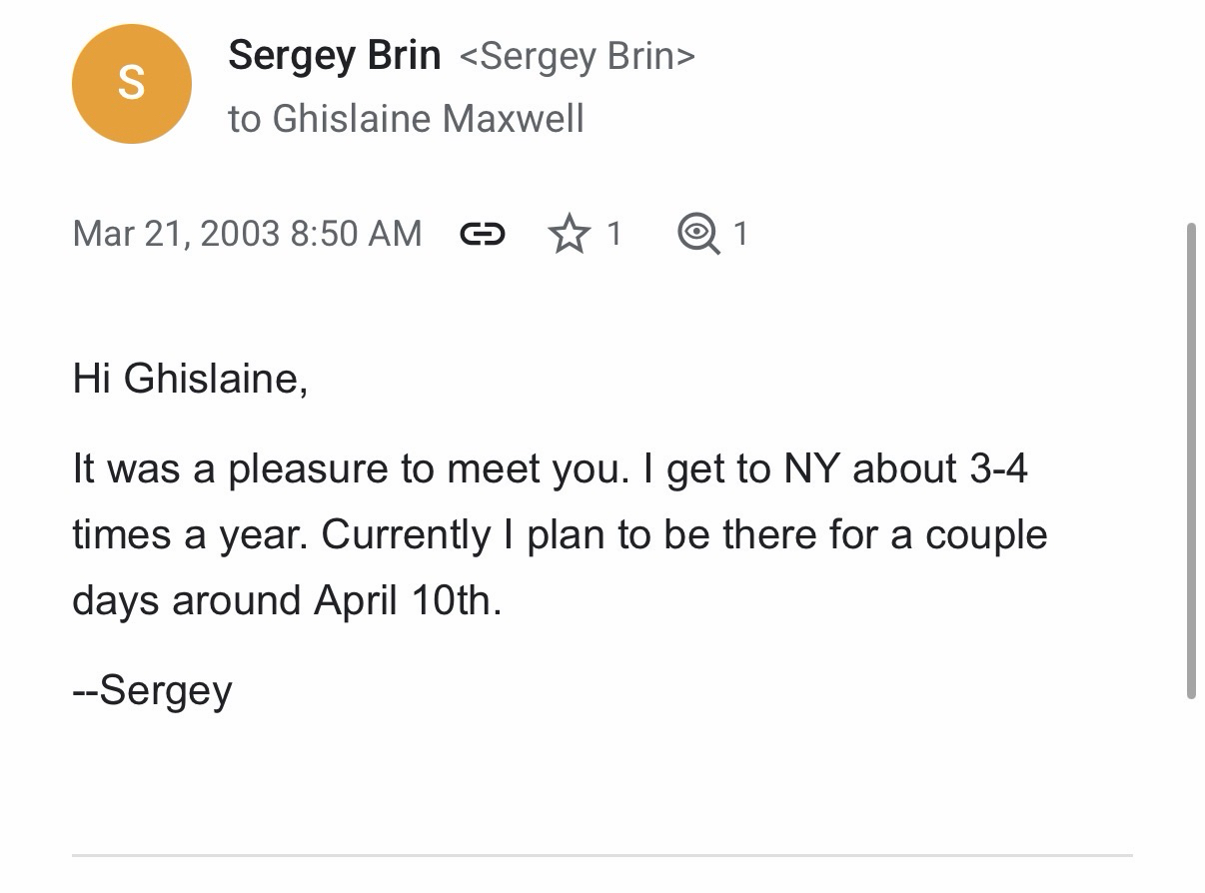Click the word "Currently" in the body

[406, 534]
